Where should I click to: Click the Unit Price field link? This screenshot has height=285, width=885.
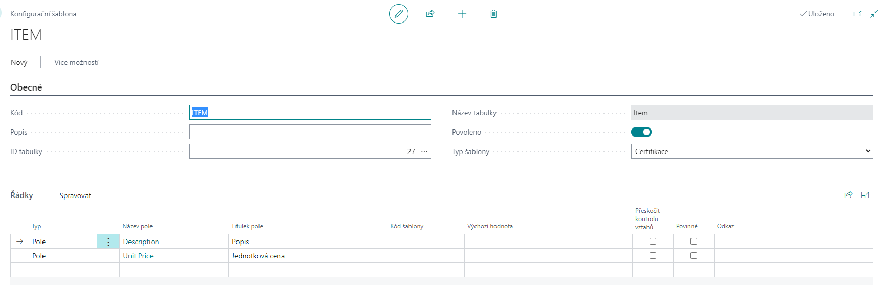click(138, 256)
